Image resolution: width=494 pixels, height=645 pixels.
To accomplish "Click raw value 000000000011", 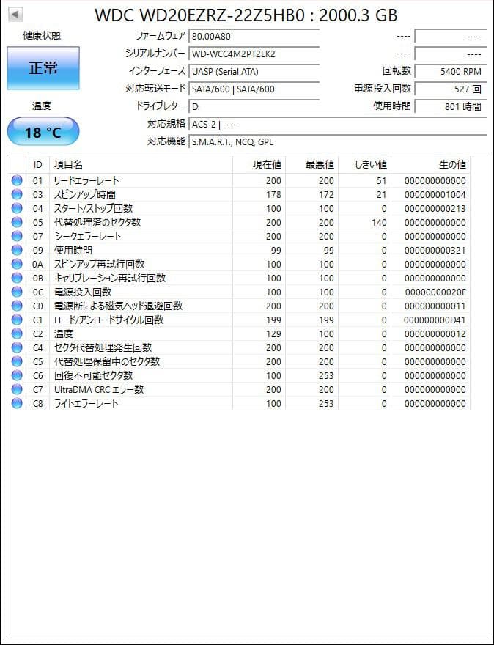I will 435,306.
